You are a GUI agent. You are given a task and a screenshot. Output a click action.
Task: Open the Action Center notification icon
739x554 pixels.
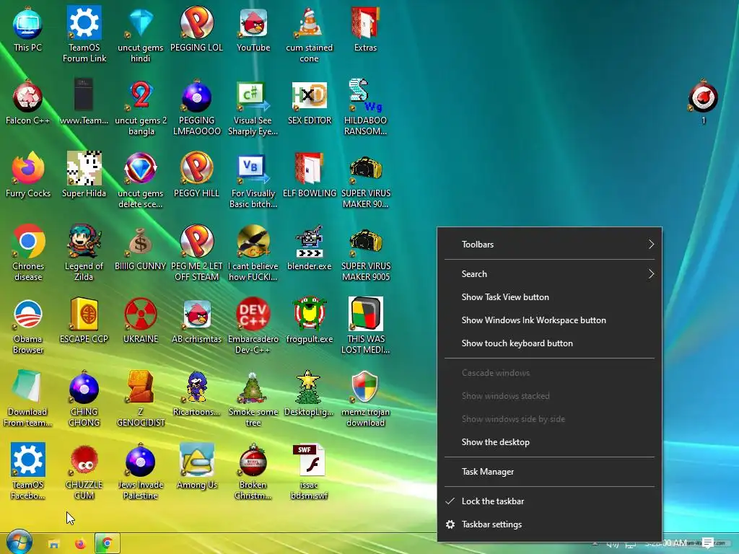point(708,543)
